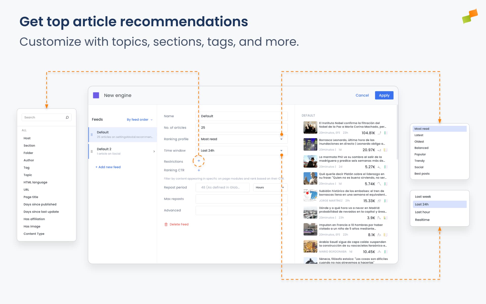486x304 pixels.
Task: Click the Cancel link
Action: coord(362,95)
